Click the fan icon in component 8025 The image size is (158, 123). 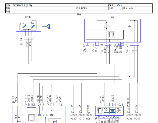coord(119,111)
